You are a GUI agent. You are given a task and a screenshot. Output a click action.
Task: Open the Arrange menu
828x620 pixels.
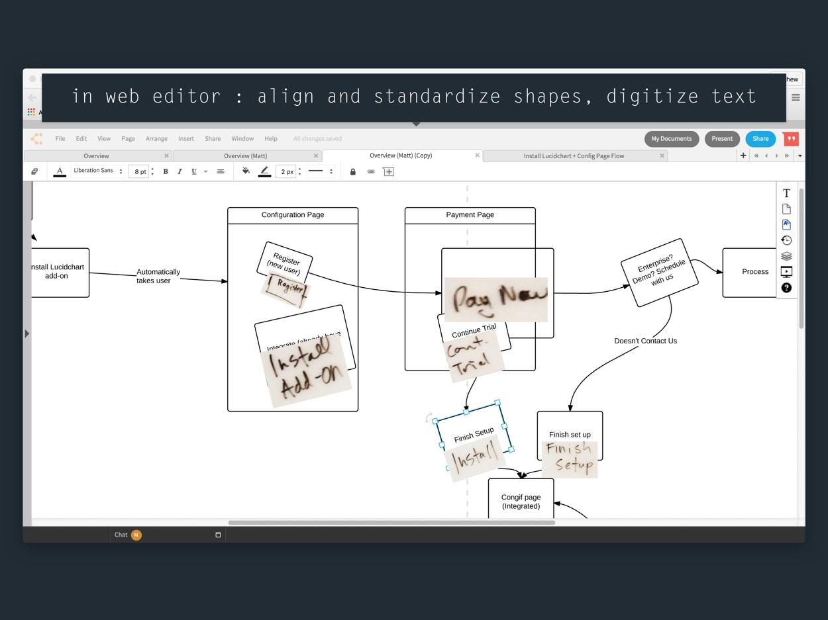coord(156,139)
